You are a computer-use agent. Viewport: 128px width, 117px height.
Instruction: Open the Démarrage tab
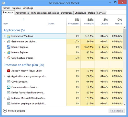pyautogui.click(x=67, y=13)
